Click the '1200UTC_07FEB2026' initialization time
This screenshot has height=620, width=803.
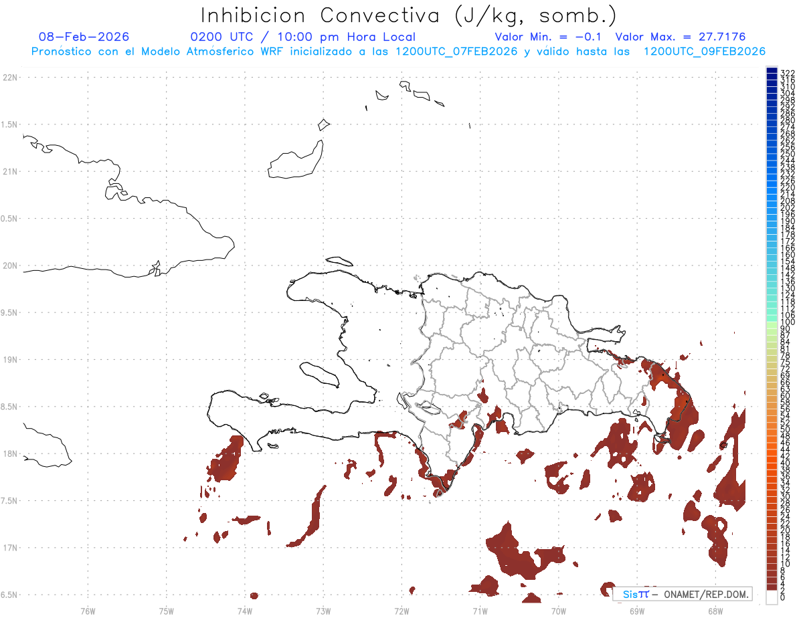click(x=456, y=51)
